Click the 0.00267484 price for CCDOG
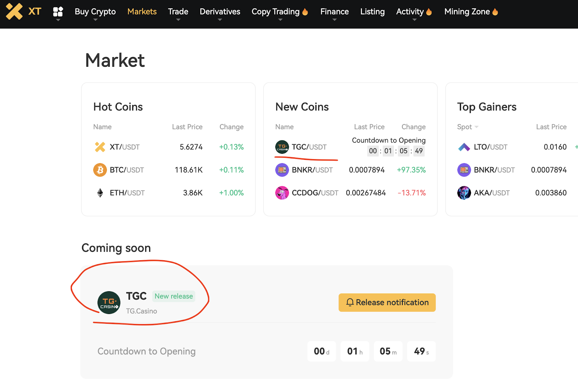 366,193
